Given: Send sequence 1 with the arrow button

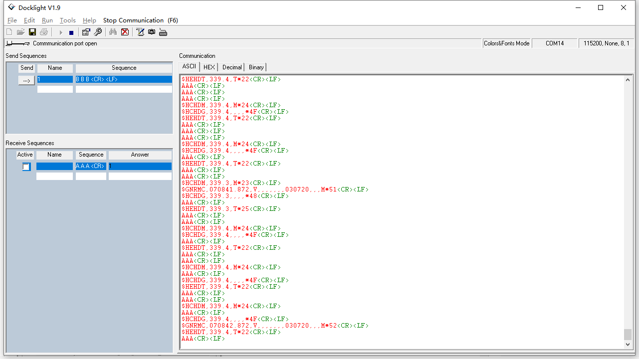Looking at the screenshot, I should (26, 80).
